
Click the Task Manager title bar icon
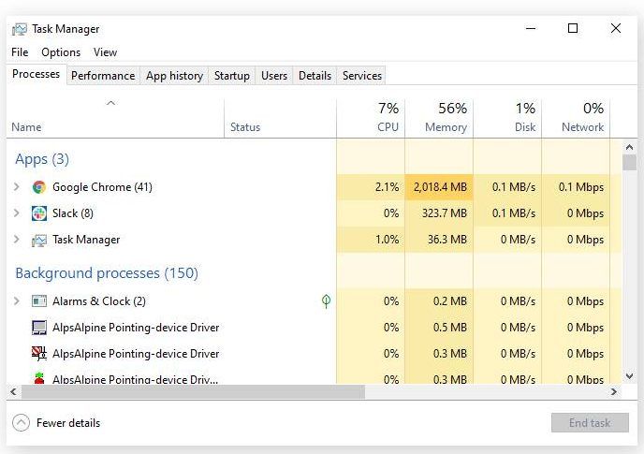(20, 29)
